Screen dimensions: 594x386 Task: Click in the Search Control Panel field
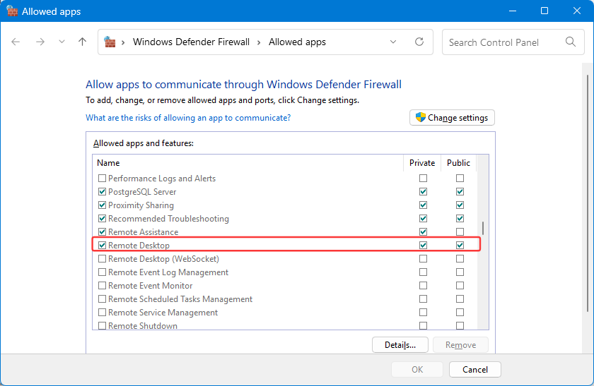502,42
